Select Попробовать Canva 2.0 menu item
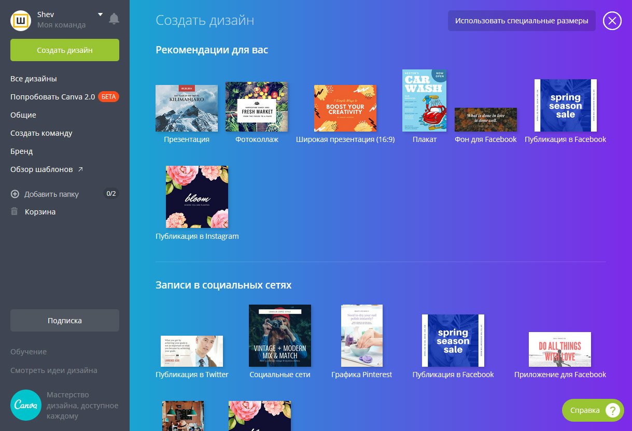Image resolution: width=632 pixels, height=431 pixels. pos(53,97)
